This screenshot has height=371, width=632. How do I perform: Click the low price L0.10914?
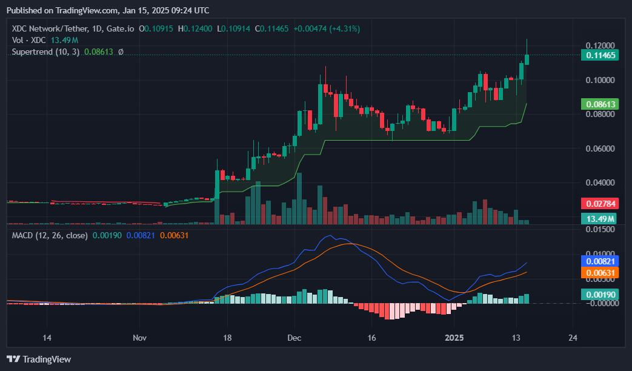tap(233, 28)
